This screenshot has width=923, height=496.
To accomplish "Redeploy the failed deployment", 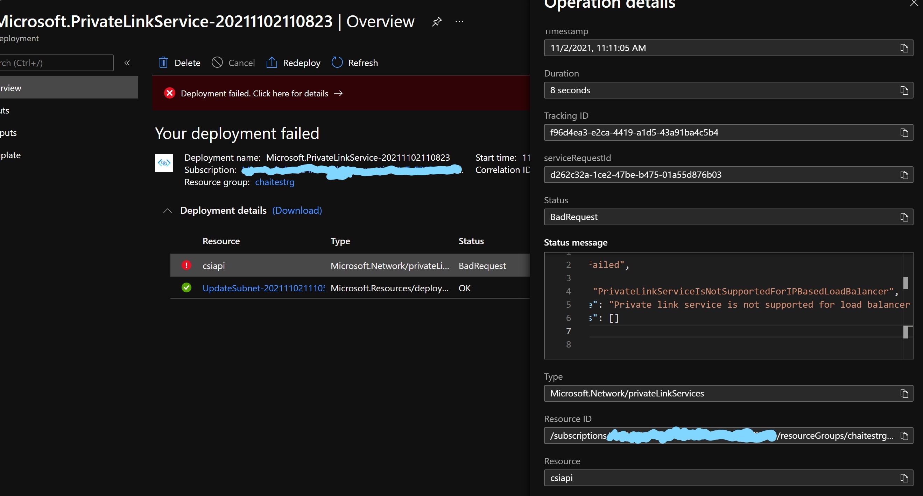I will pyautogui.click(x=293, y=63).
